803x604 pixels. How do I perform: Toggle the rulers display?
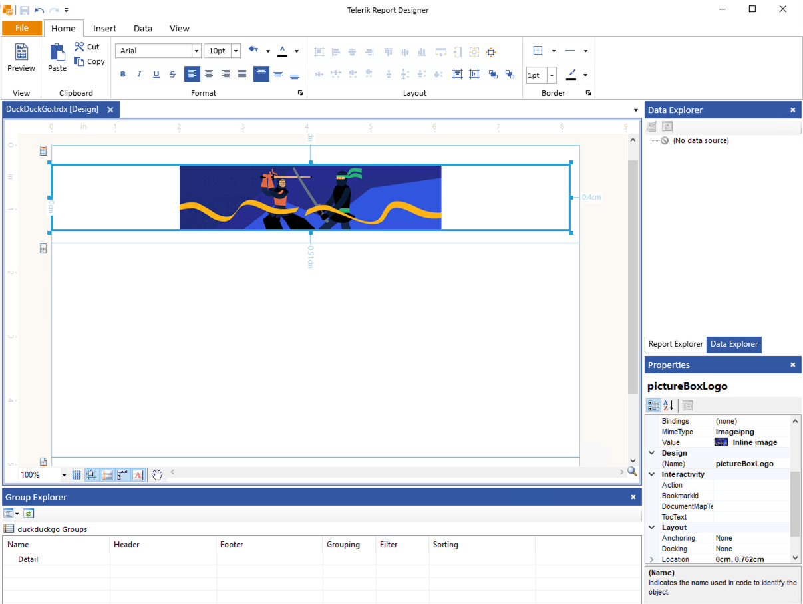tap(122, 475)
